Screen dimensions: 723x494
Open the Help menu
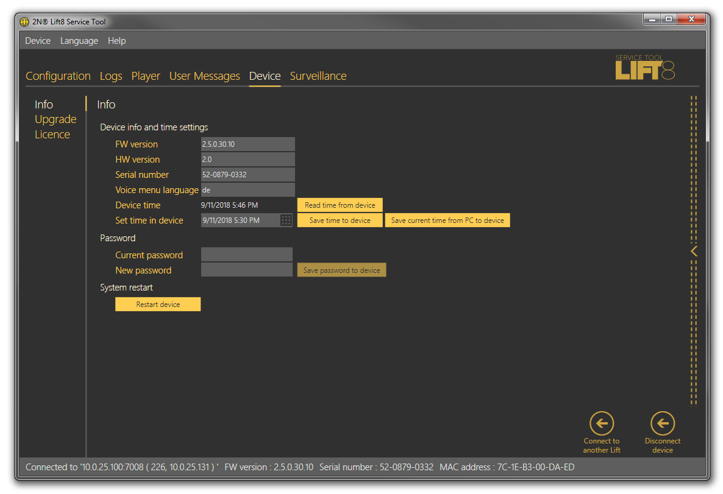pos(116,41)
